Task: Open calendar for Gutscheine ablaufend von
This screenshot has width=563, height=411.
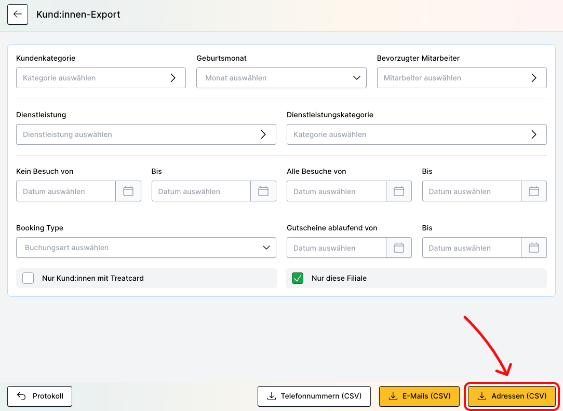Action: (x=399, y=248)
